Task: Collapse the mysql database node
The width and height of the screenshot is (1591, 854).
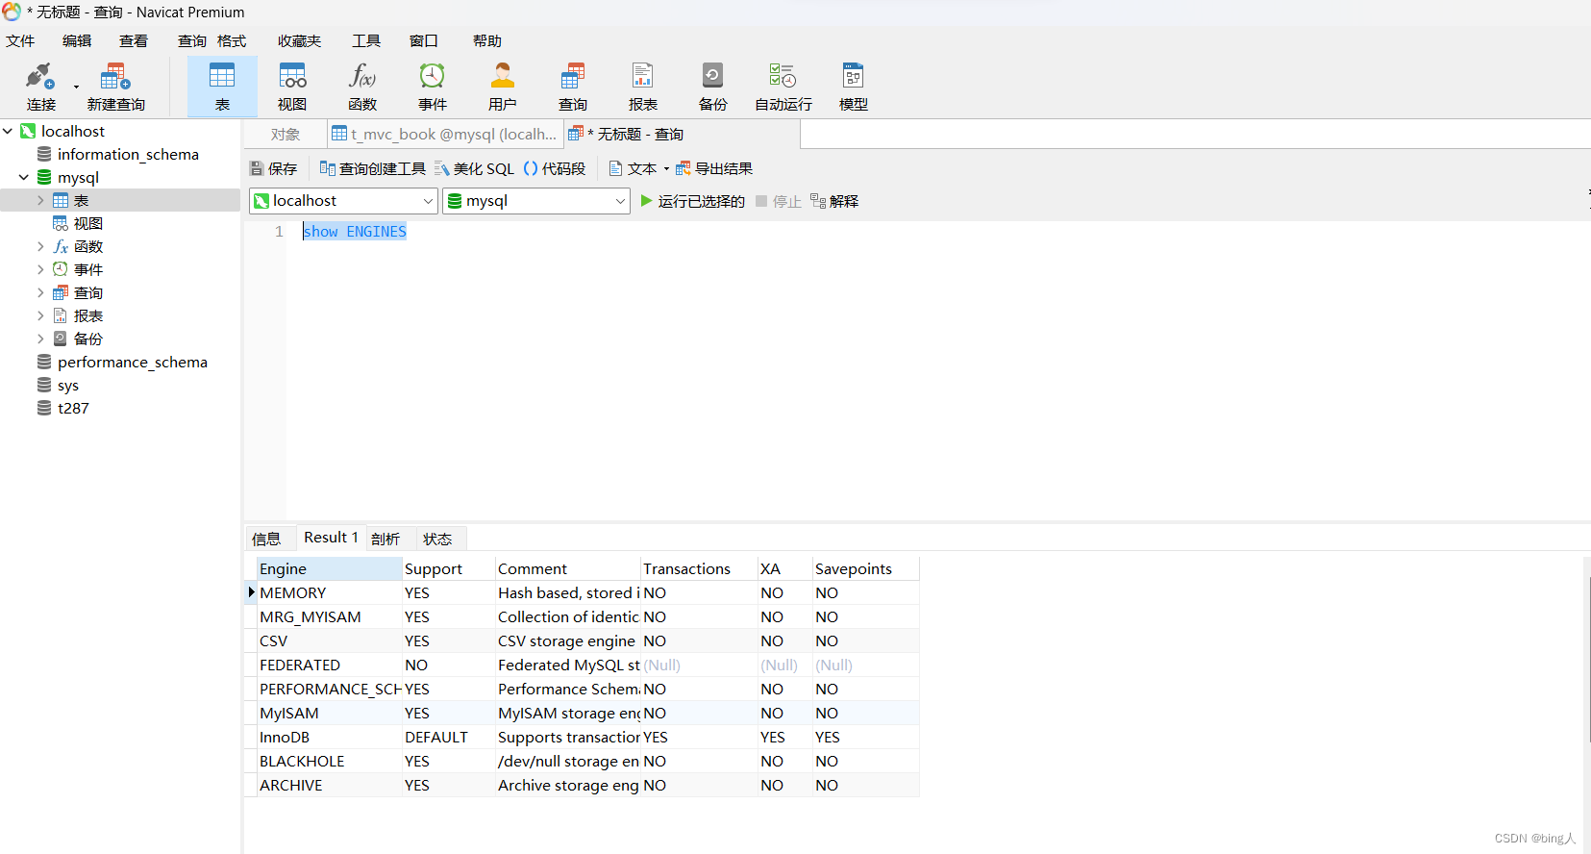Action: pyautogui.click(x=24, y=177)
